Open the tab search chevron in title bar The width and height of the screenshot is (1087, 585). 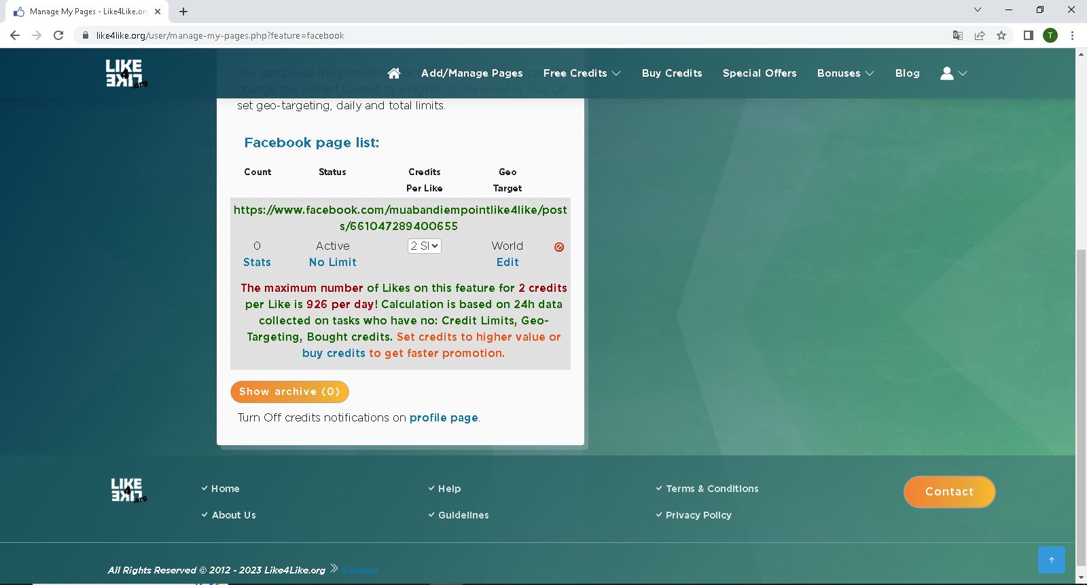point(978,10)
